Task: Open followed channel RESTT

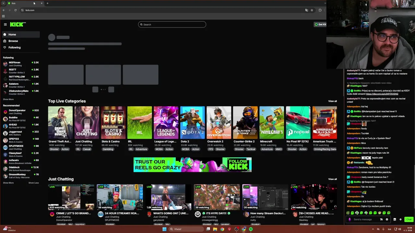Action: [x=21, y=71]
